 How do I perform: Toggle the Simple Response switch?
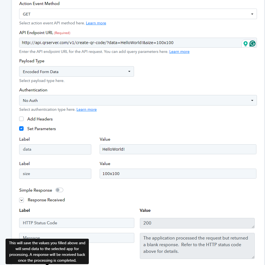click(x=59, y=190)
